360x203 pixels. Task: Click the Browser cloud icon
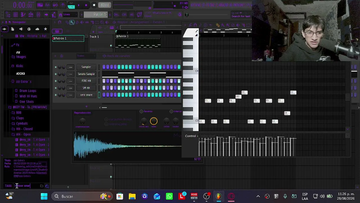point(37,29)
